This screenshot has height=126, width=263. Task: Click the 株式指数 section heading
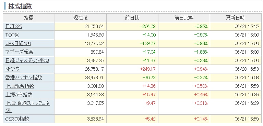tap(20, 6)
